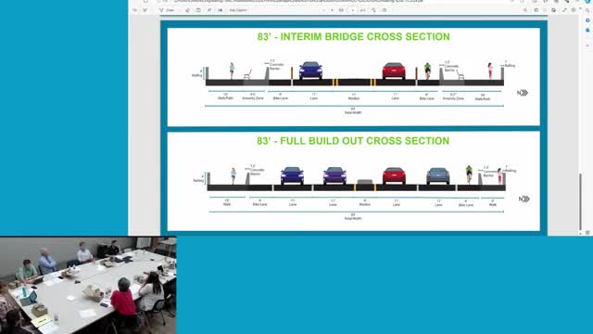The width and height of the screenshot is (593, 334).
Task: Print the PDF document
Action: point(536,10)
